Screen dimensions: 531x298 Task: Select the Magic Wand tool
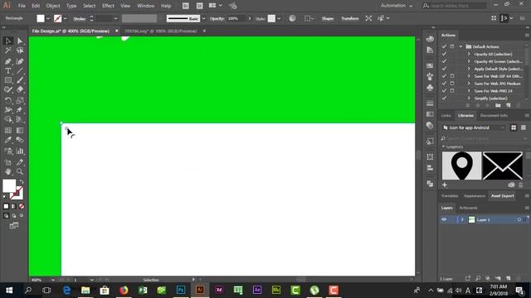tap(8, 50)
